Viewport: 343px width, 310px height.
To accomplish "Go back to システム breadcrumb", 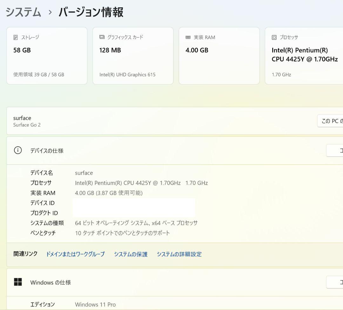I will (23, 12).
